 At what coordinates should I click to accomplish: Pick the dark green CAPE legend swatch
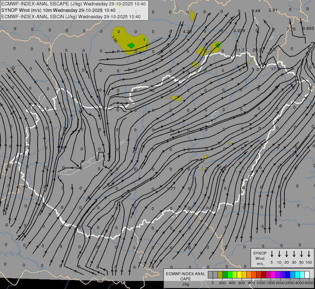(x=225, y=275)
